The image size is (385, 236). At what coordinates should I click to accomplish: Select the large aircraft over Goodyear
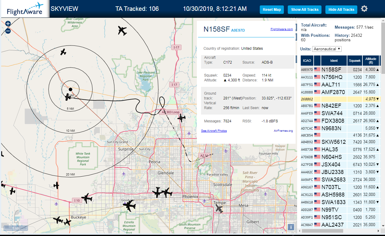129,206
